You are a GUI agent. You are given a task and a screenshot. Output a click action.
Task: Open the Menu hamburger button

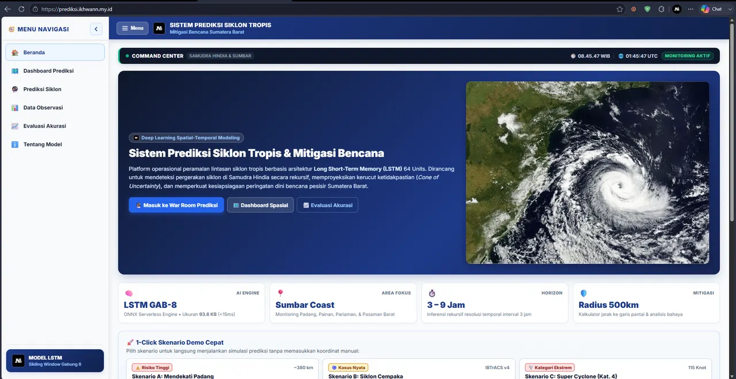pos(132,28)
